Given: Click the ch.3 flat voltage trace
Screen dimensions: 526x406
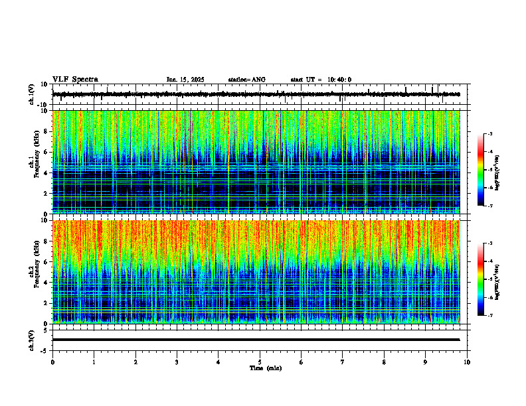Looking at the screenshot, I should tap(256, 340).
